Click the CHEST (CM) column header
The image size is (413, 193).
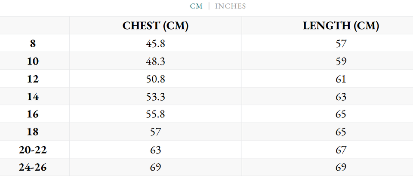coord(155,26)
